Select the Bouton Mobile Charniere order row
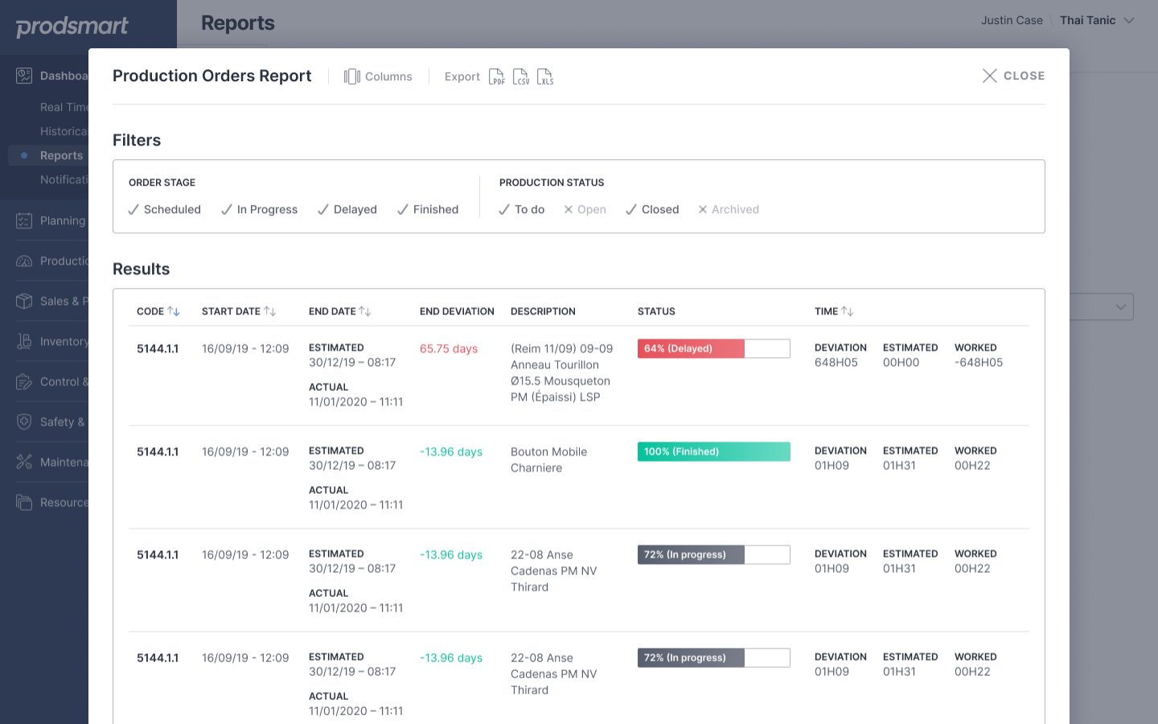 pos(579,477)
